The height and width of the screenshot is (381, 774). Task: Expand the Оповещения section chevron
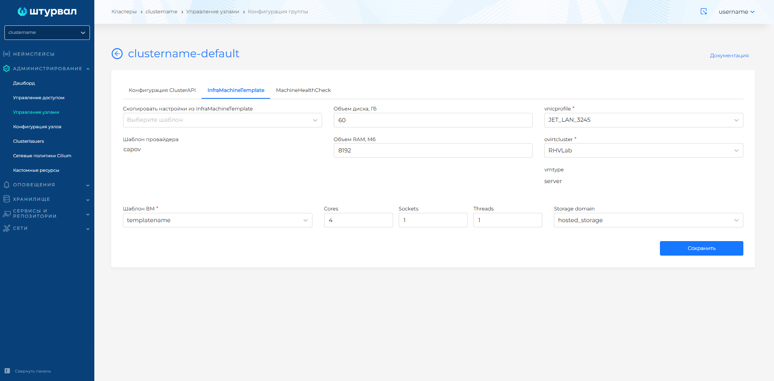point(88,185)
